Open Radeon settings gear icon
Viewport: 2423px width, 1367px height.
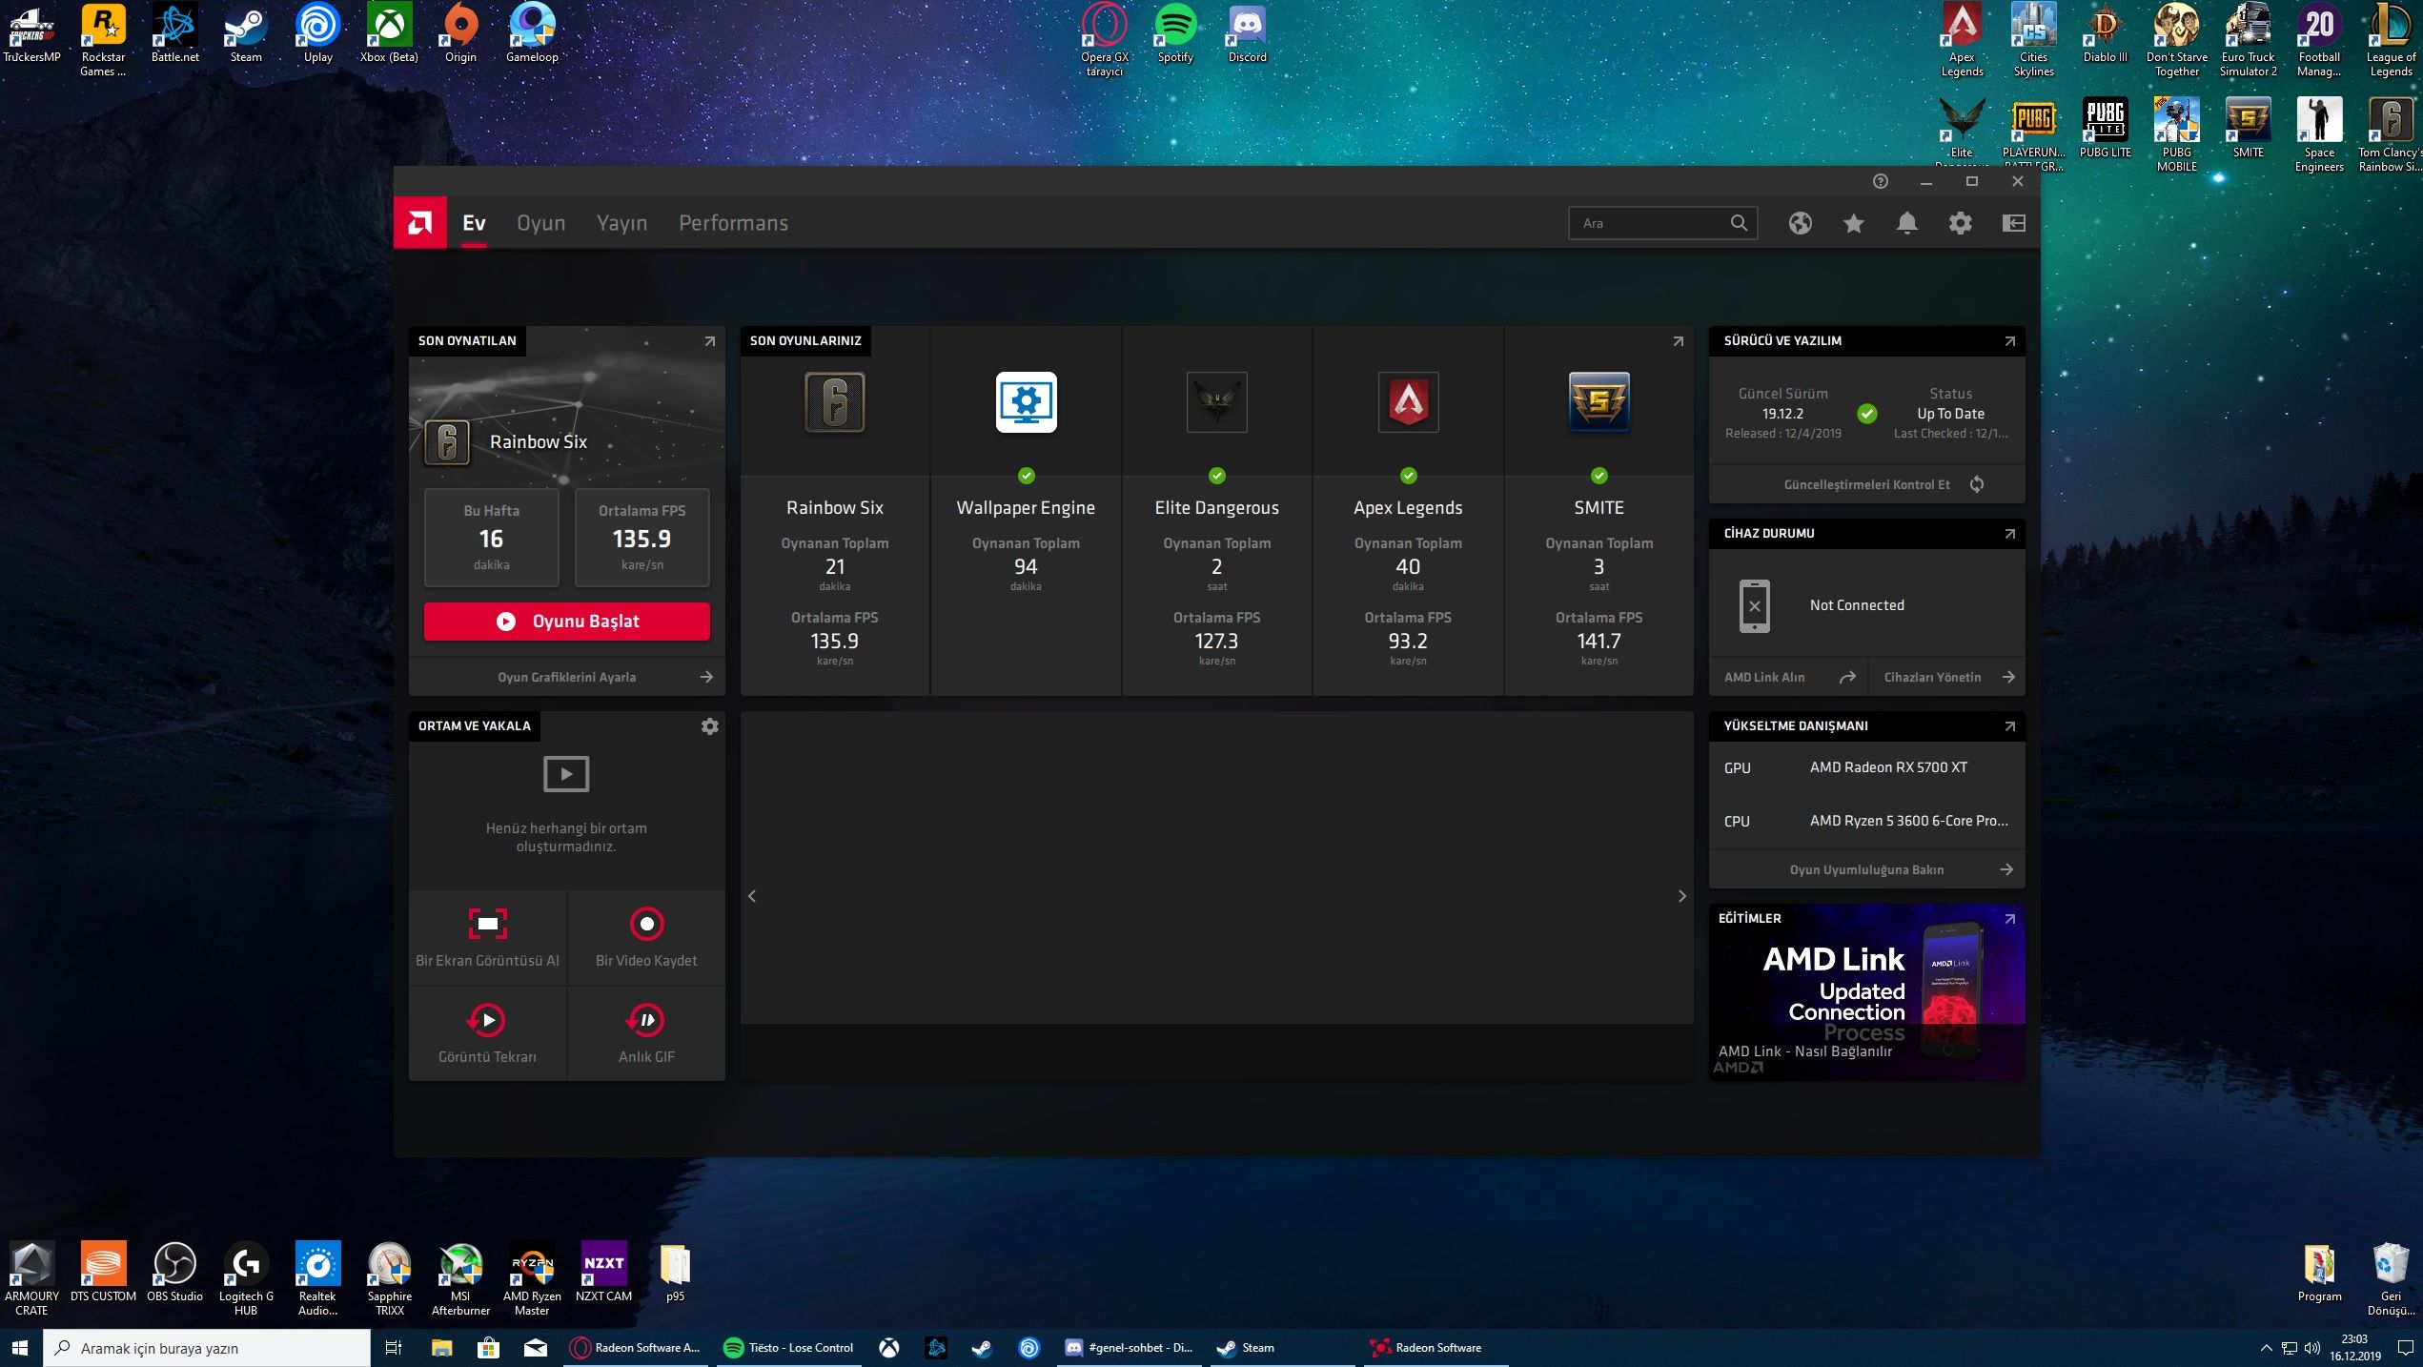tap(1960, 223)
